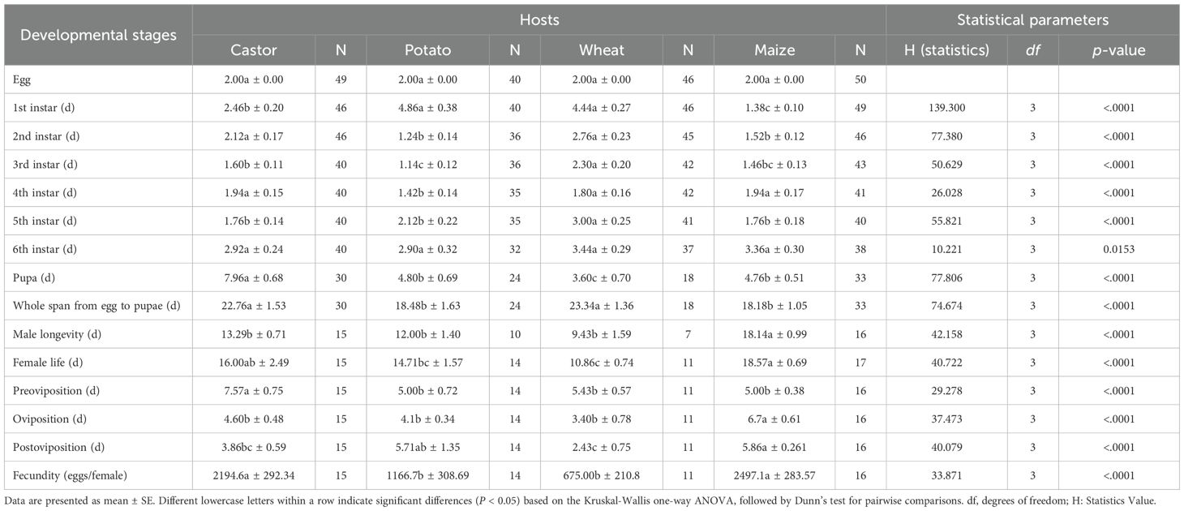1184x511 pixels.
Task: Select the Wheat column header
Action: [x=602, y=50]
